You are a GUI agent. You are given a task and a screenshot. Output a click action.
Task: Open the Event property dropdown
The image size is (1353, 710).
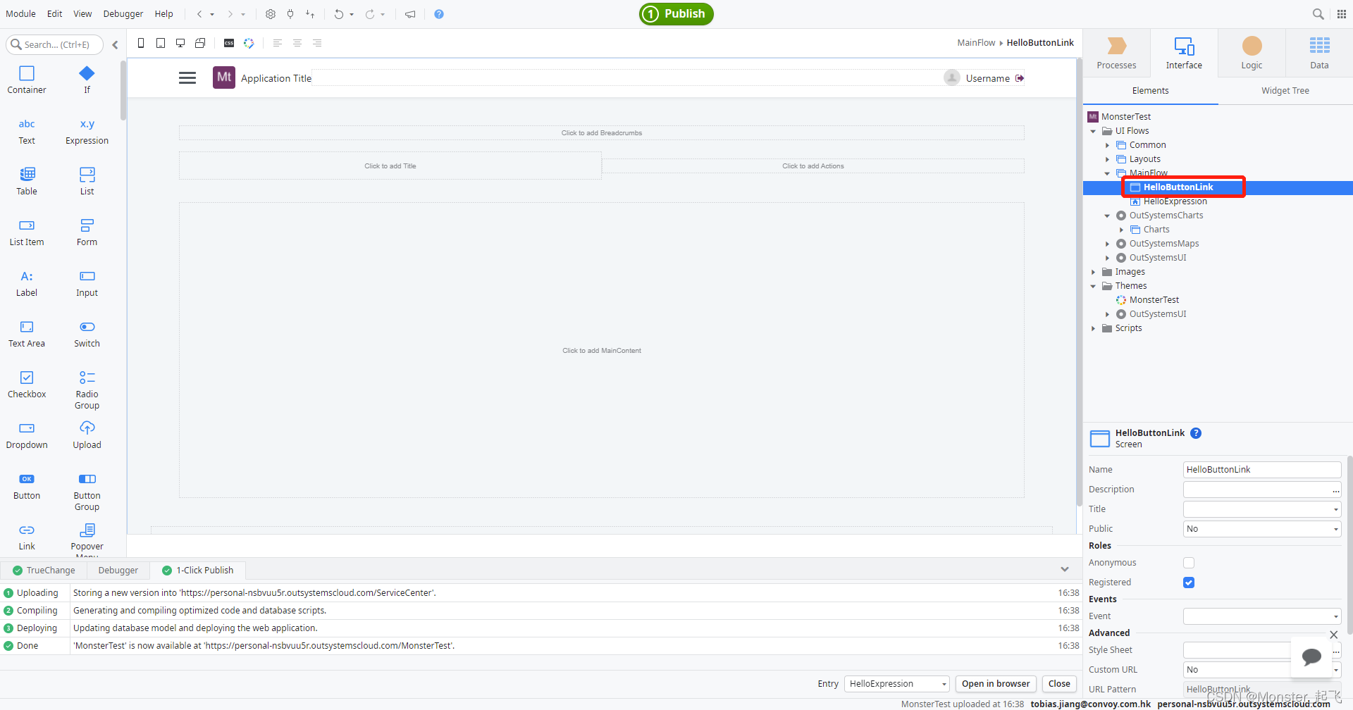point(1262,616)
